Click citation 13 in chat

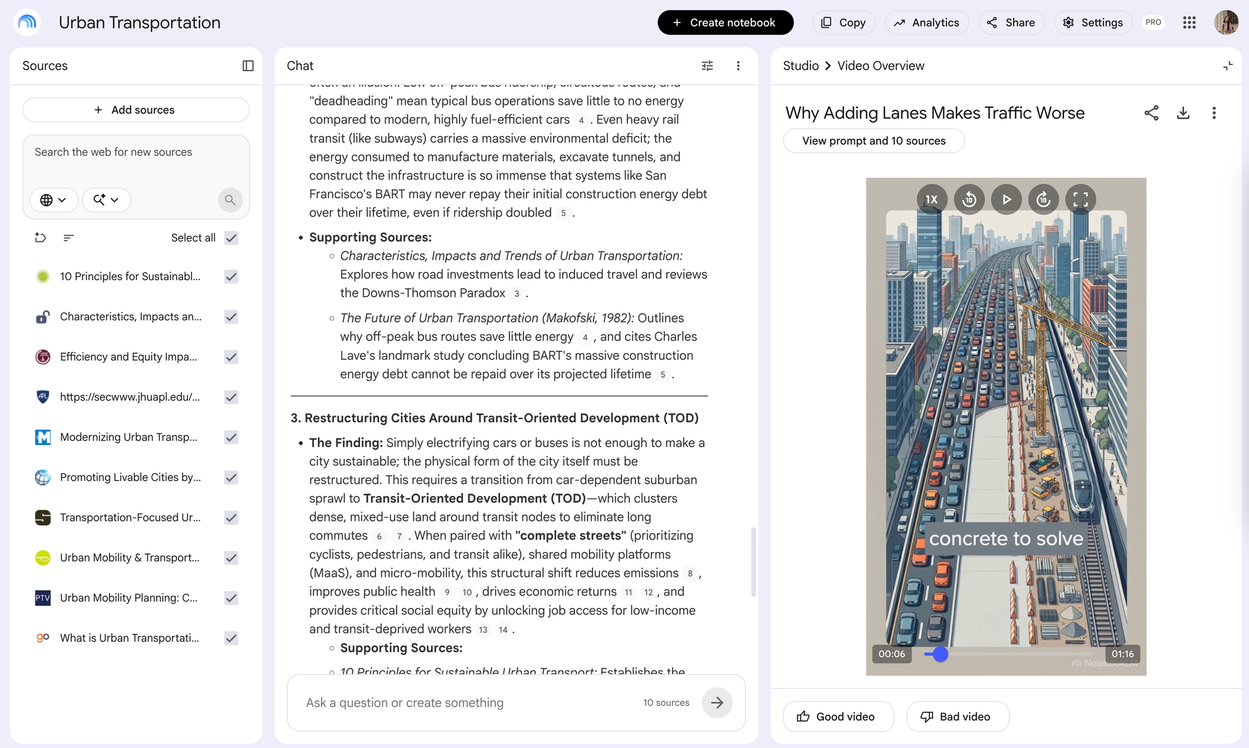pos(483,630)
